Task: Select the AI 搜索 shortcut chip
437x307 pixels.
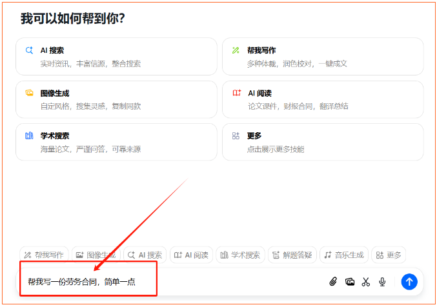Action: (145, 255)
